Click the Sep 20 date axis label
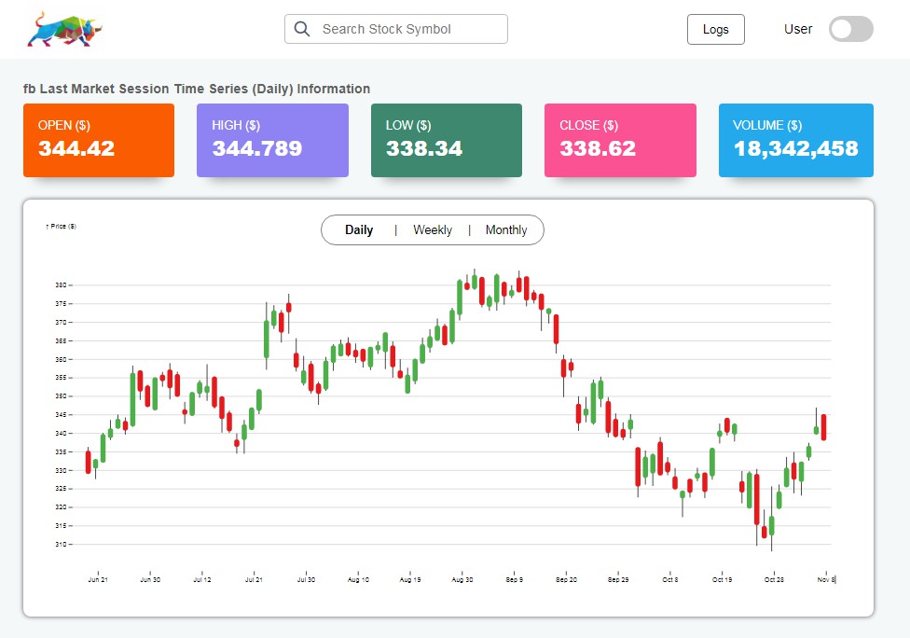The width and height of the screenshot is (910, 638). click(x=566, y=580)
